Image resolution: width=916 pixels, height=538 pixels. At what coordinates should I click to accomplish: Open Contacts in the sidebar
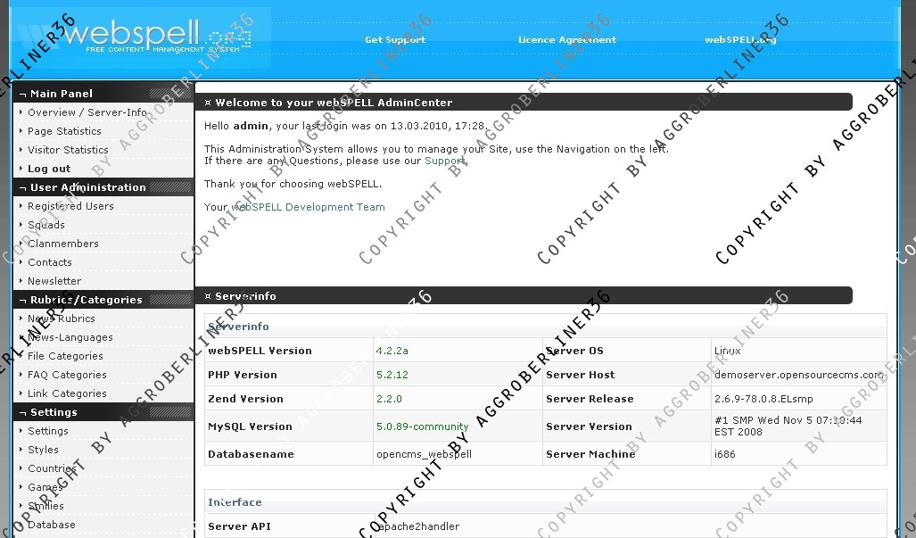point(50,262)
